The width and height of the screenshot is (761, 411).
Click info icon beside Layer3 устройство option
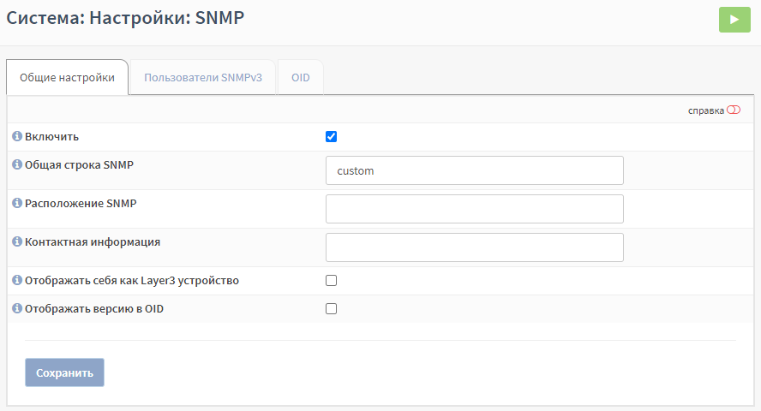click(x=17, y=280)
